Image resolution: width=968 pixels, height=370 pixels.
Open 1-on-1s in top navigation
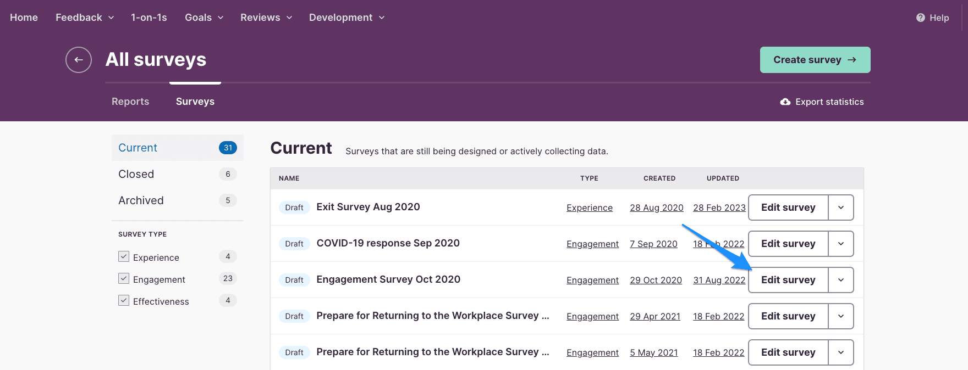(x=149, y=18)
